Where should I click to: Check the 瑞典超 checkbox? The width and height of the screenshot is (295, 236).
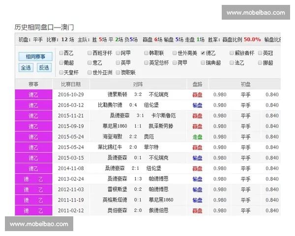point(203,62)
